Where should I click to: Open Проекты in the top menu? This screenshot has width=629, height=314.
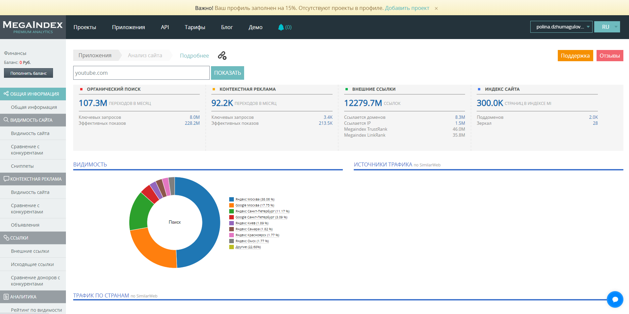point(85,27)
